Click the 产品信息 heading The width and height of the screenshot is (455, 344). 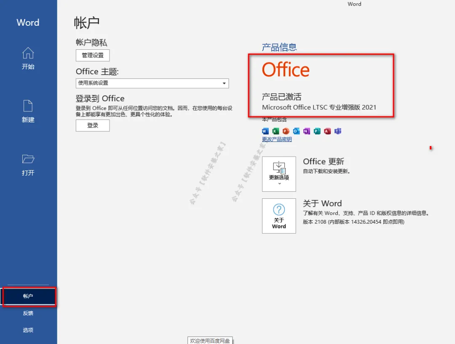coord(279,47)
